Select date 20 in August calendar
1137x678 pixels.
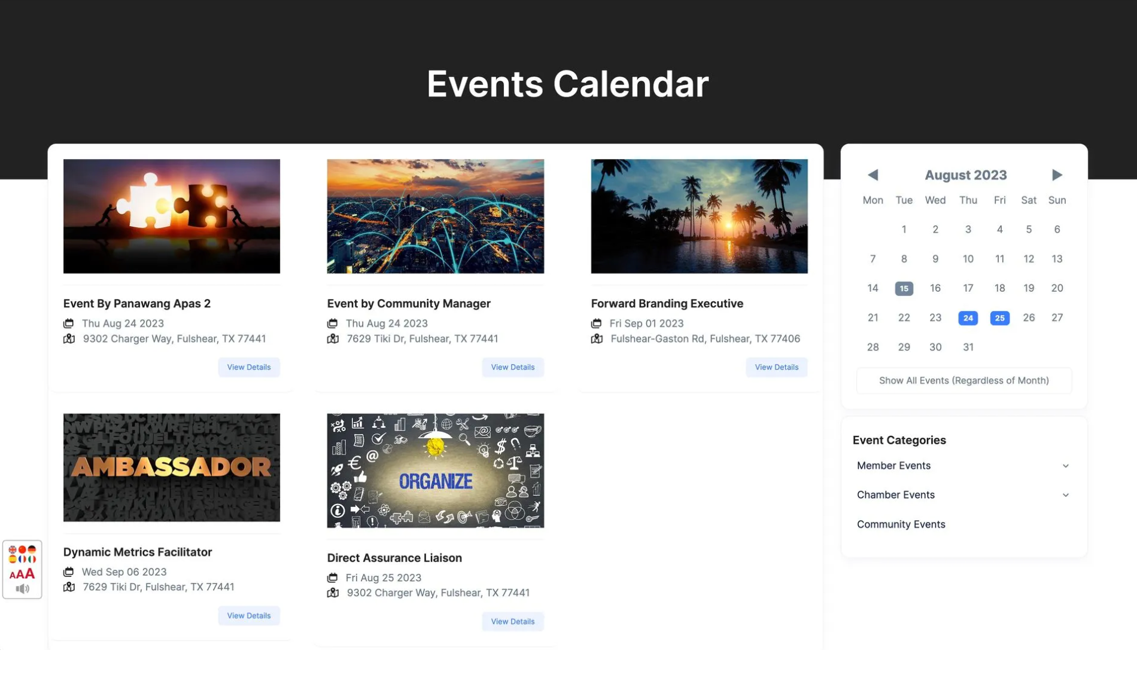click(x=1057, y=288)
